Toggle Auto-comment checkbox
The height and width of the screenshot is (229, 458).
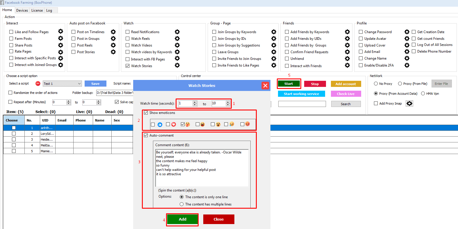click(x=146, y=135)
